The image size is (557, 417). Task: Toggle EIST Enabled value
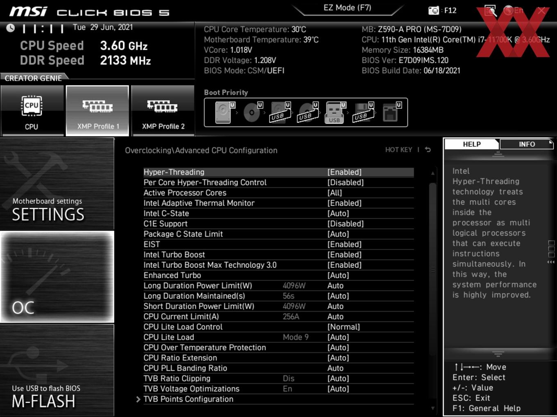[x=344, y=244]
